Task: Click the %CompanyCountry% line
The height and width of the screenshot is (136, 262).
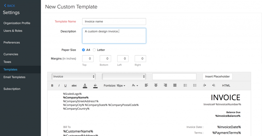Action: (x=76, y=109)
